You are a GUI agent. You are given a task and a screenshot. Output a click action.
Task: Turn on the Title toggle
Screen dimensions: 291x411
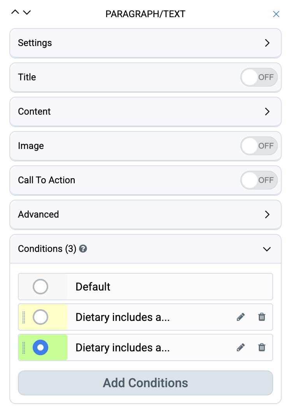(x=259, y=77)
